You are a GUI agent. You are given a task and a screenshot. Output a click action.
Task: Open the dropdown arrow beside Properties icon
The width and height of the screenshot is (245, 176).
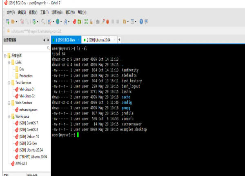(38, 22)
